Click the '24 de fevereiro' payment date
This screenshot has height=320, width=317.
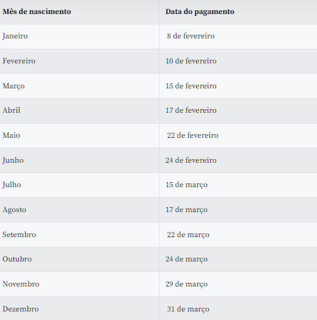pyautogui.click(x=191, y=160)
